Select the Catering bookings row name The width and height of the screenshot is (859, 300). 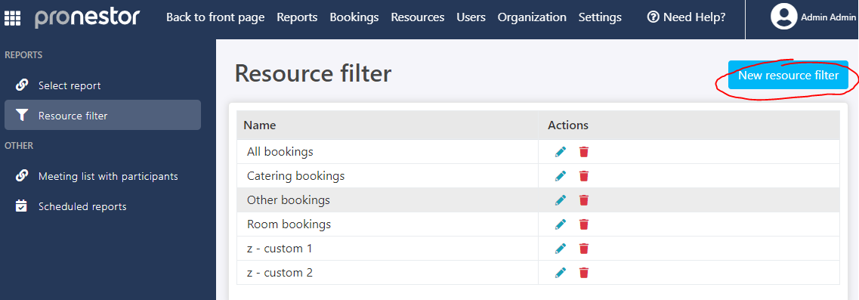[x=296, y=176]
